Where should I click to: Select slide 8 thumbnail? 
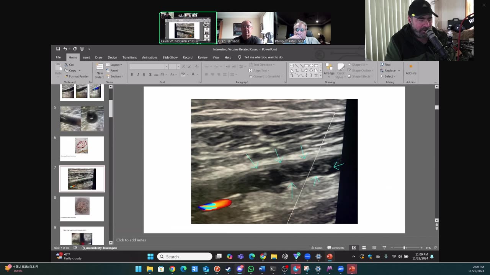point(82,209)
